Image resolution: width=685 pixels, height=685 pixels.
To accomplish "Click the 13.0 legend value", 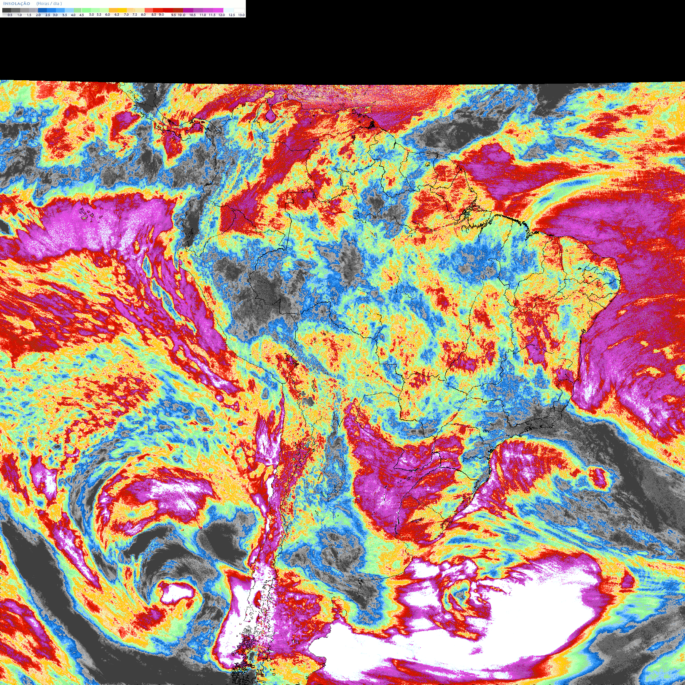I will click(x=241, y=15).
